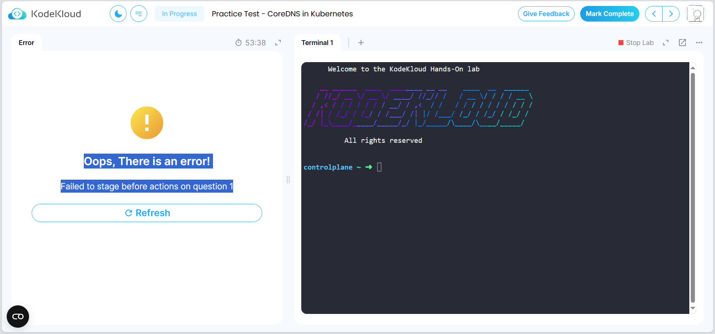Click the terminal vertical scrollbar thumb
Screen dimensions: 715x334
[693, 187]
